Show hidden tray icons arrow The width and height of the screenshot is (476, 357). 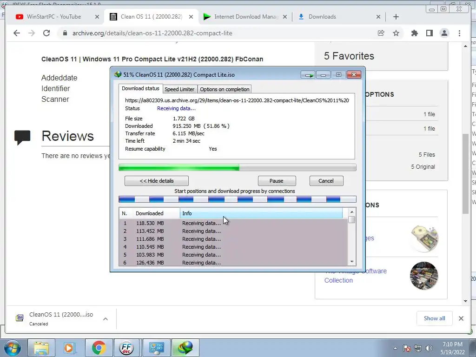tap(395, 348)
